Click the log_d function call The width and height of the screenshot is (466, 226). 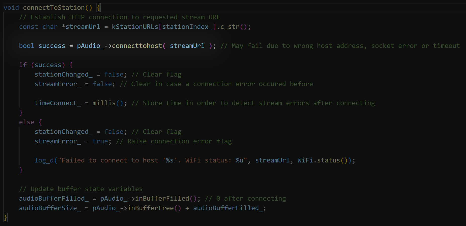pyautogui.click(x=44, y=160)
